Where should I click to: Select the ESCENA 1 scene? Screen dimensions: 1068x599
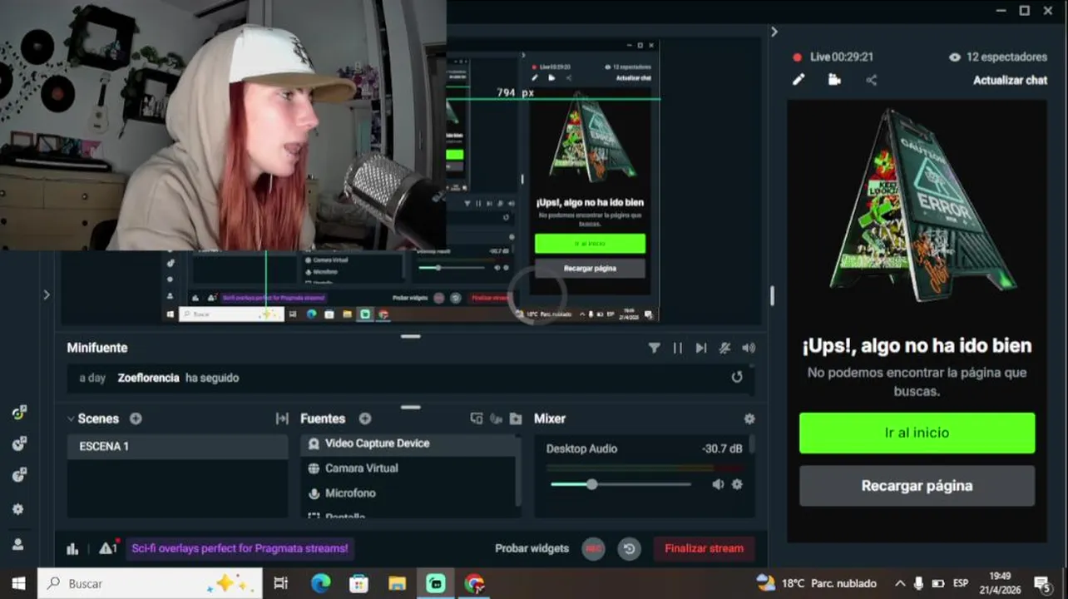(177, 446)
